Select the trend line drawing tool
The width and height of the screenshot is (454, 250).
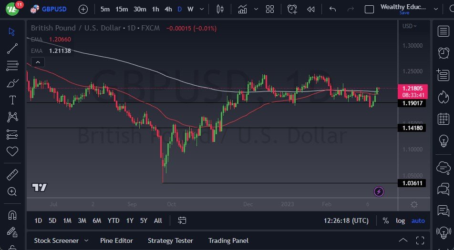[x=12, y=48]
